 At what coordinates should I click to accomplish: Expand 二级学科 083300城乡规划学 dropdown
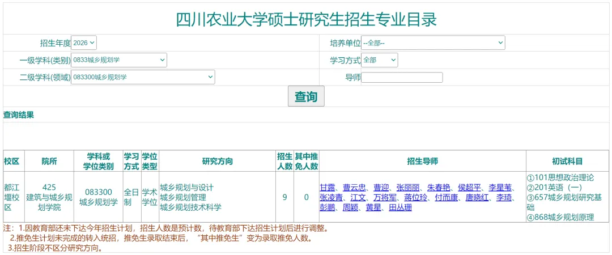143,77
